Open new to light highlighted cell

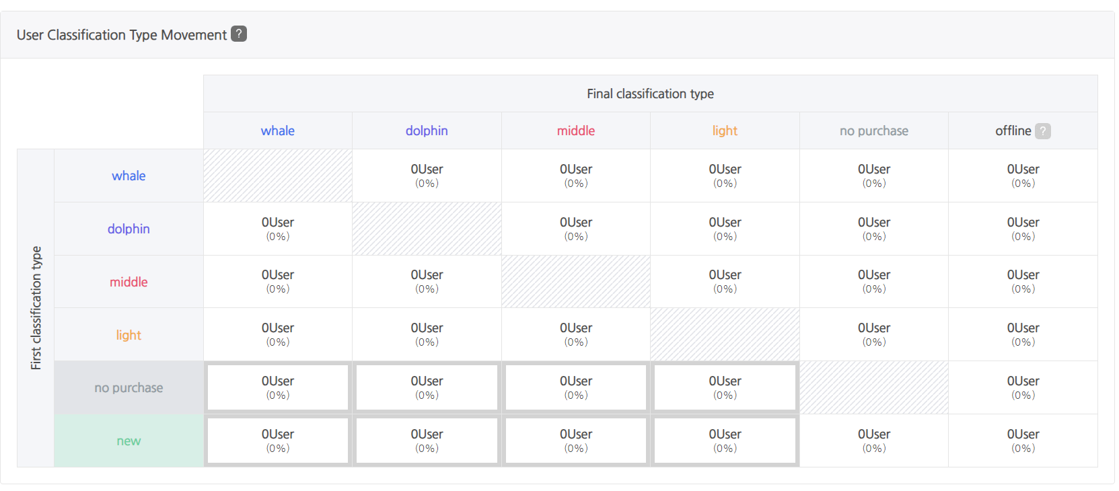point(725,441)
